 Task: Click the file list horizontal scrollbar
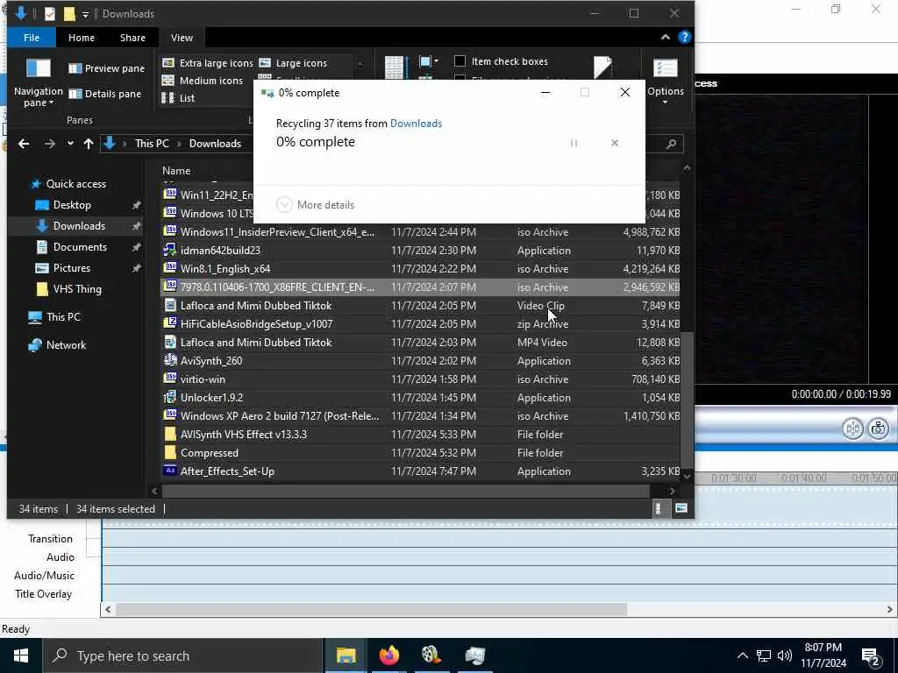(405, 491)
